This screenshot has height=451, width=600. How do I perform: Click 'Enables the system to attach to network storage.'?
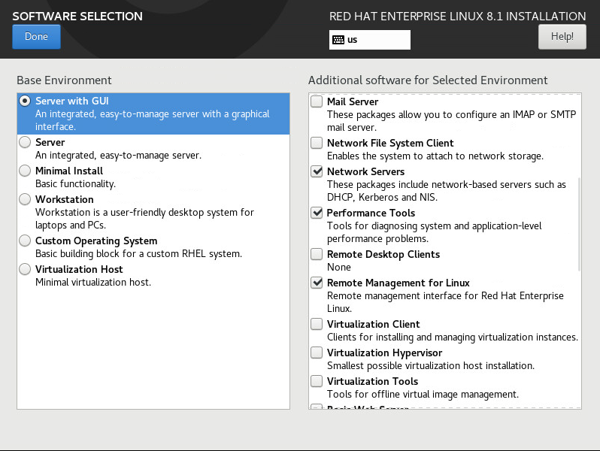[435, 156]
